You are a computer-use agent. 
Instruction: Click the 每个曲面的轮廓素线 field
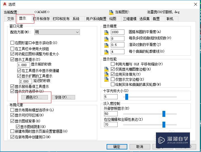pos(118,52)
